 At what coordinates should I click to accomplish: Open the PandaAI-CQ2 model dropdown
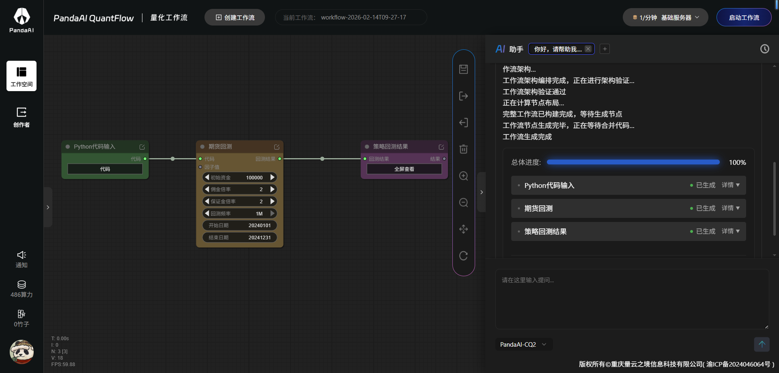[523, 344]
